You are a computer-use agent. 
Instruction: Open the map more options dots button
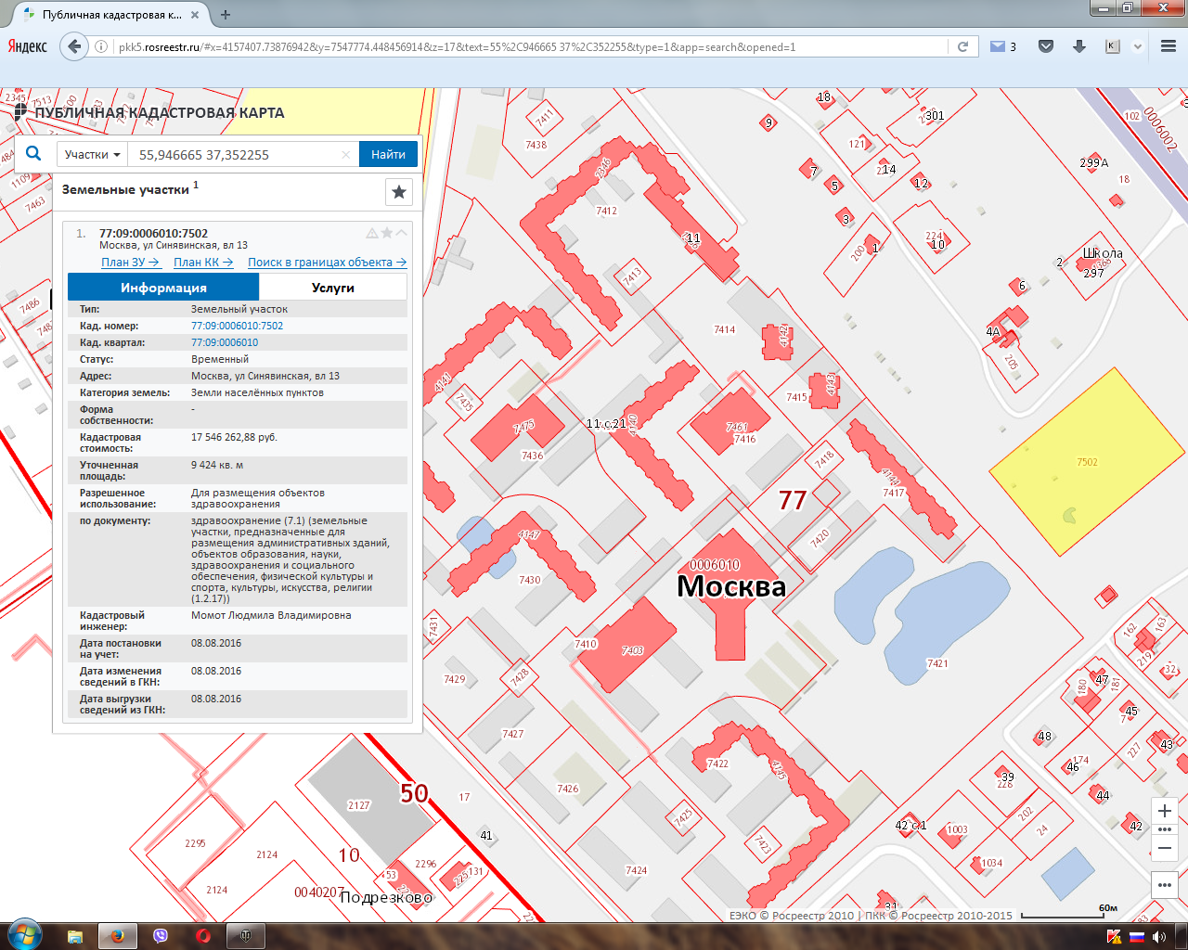(x=1165, y=885)
